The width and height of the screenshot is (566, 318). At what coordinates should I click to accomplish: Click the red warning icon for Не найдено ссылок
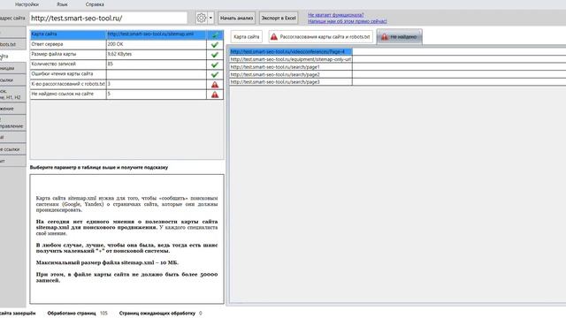215,95
